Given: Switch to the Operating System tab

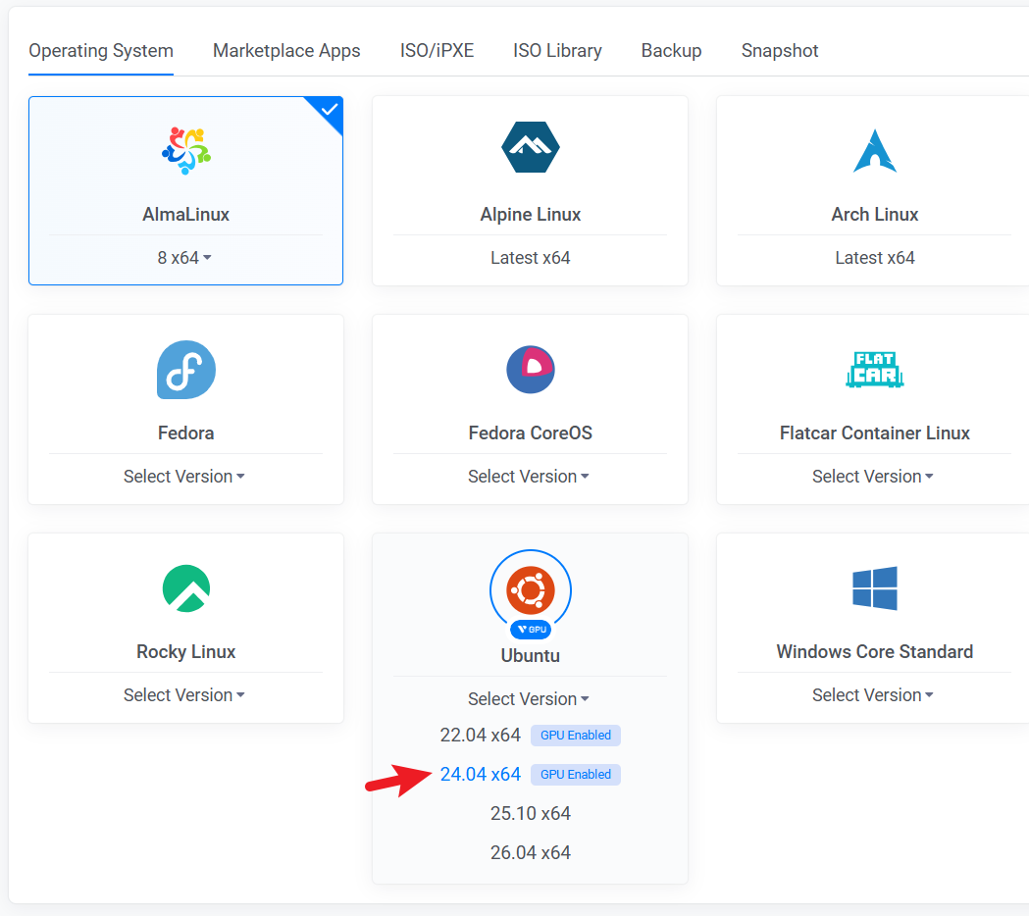Looking at the screenshot, I should [x=101, y=51].
